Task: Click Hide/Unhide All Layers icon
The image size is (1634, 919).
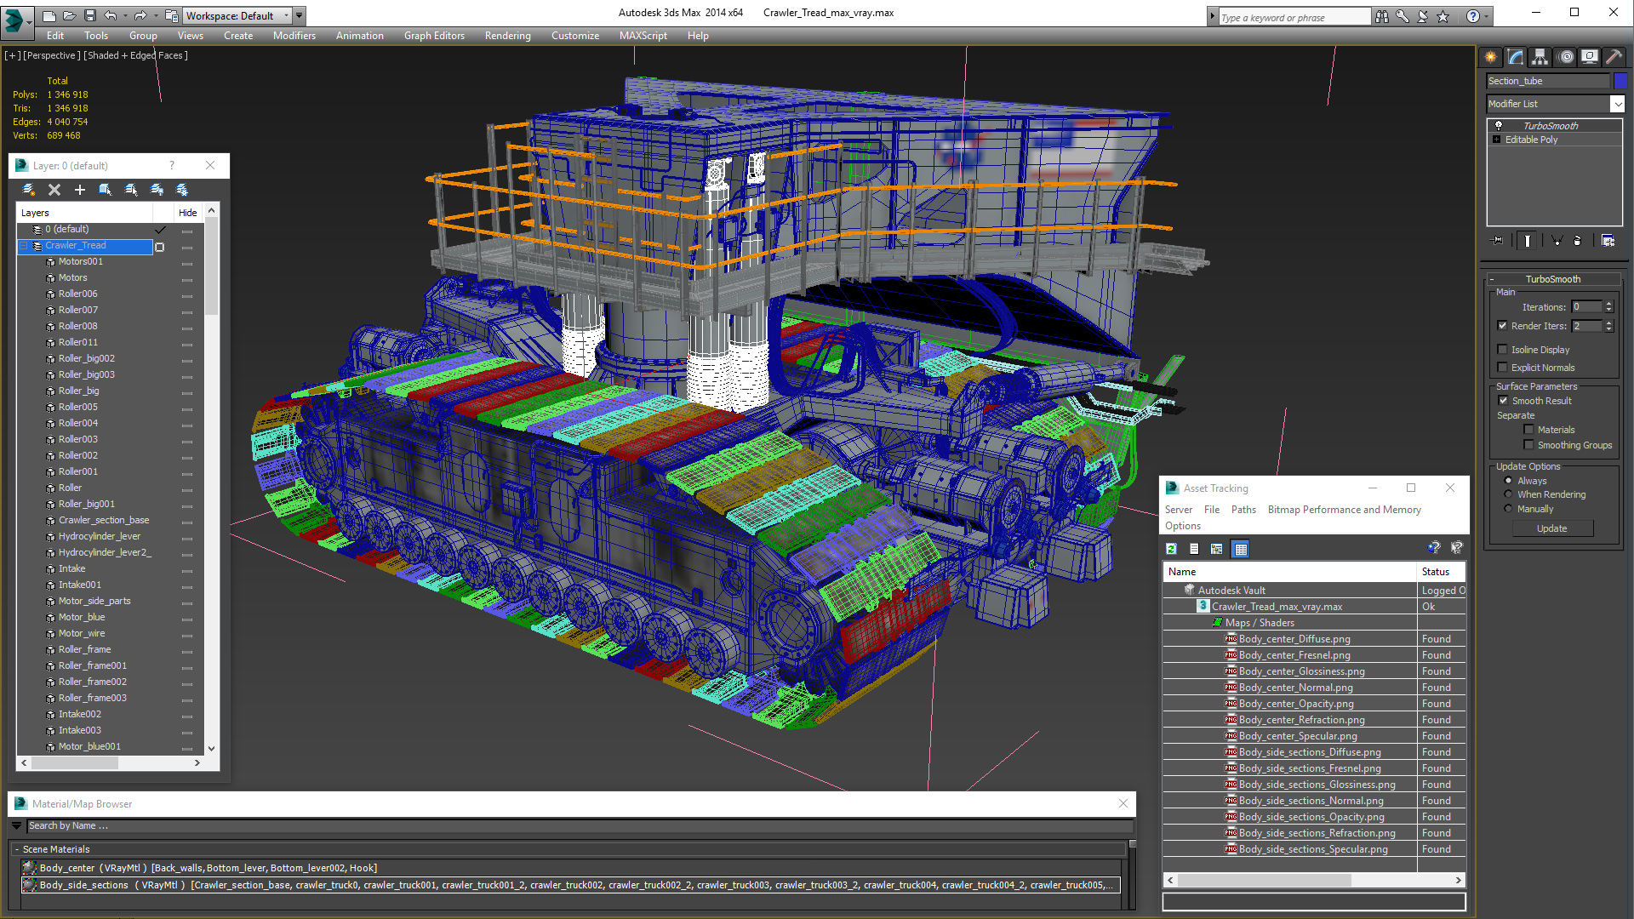Action: (157, 190)
